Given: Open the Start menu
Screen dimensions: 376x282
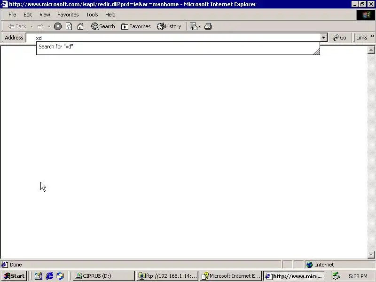Looking at the screenshot, I should [x=14, y=276].
